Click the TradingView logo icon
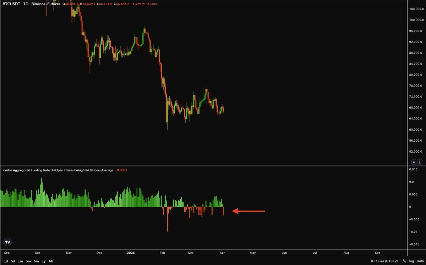 point(7,242)
